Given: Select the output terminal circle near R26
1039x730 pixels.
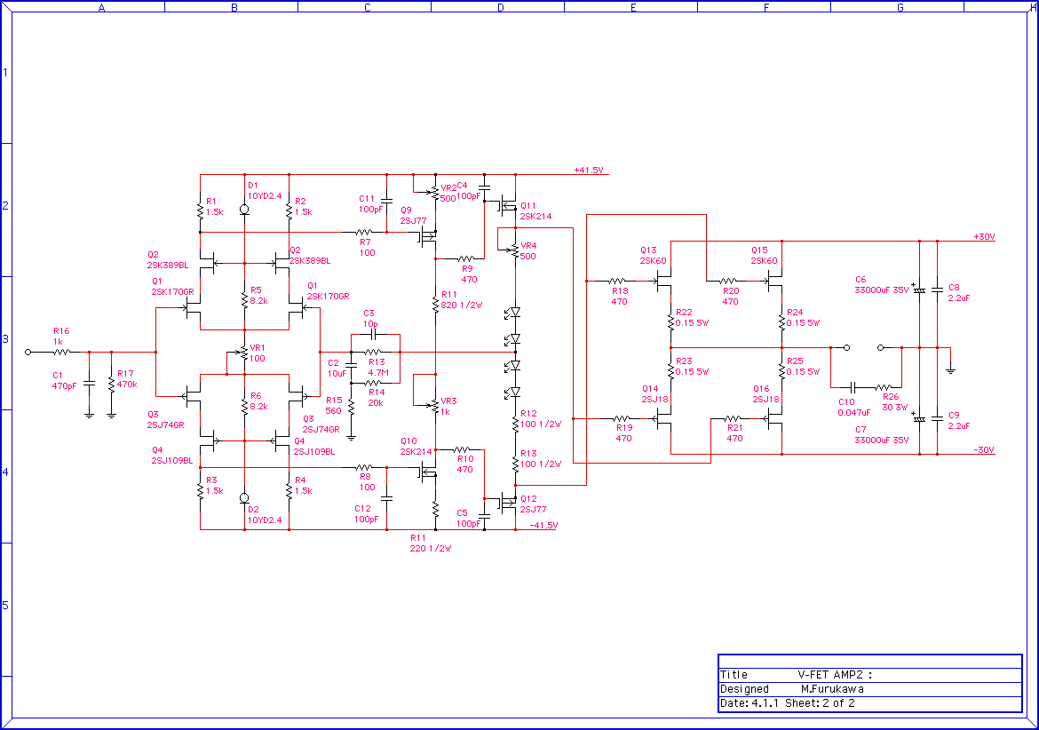Looking at the screenshot, I should pos(880,346).
